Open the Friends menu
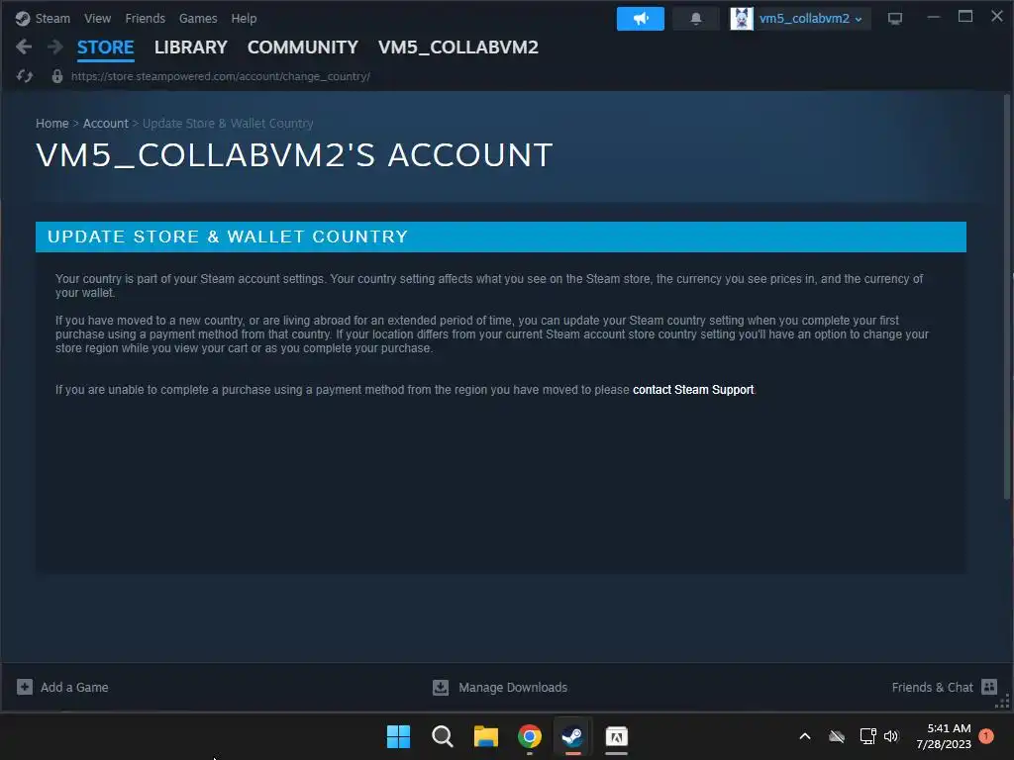 pos(145,18)
